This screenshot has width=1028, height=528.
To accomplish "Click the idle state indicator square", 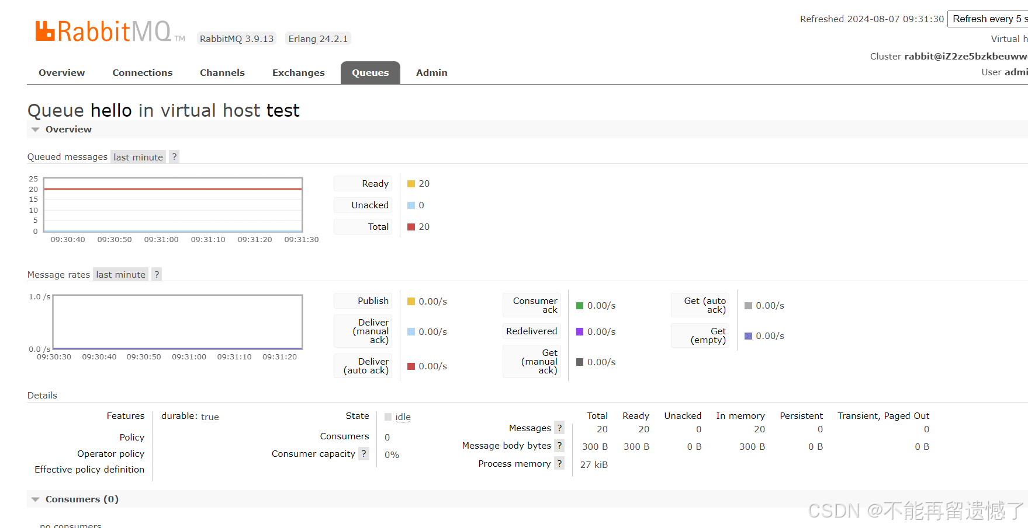I will pyautogui.click(x=388, y=417).
